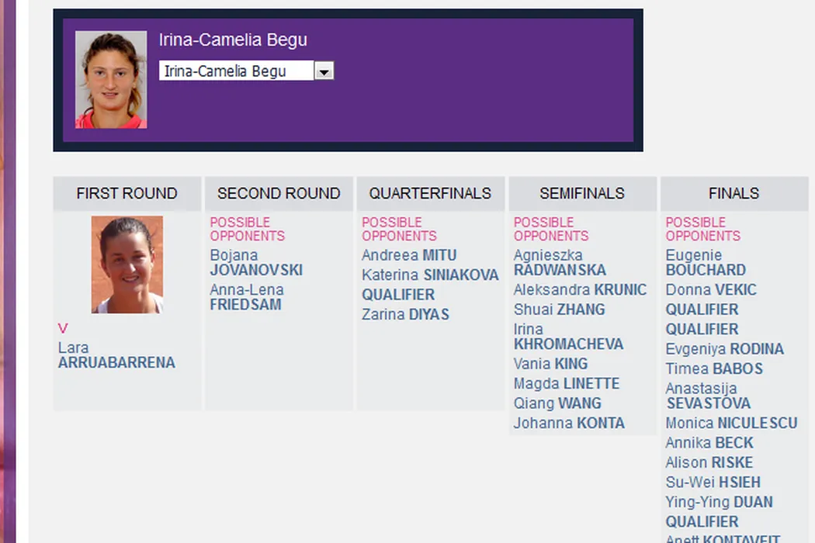The width and height of the screenshot is (815, 543).
Task: Select the Semifinals column header
Action: click(582, 193)
